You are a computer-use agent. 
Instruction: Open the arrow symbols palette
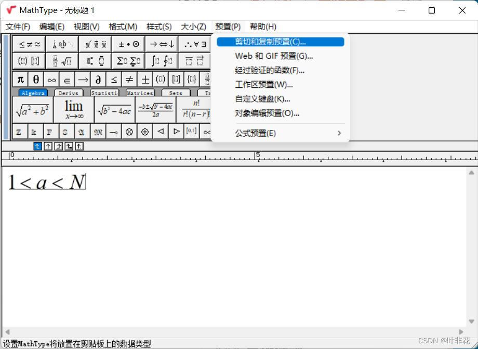(162, 44)
